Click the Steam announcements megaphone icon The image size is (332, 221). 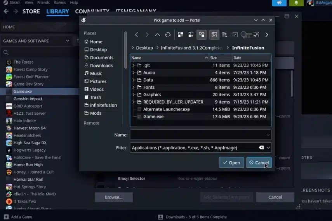tap(279, 3)
